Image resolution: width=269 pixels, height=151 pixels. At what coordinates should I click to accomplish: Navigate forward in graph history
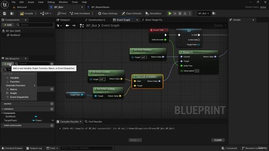74,26
